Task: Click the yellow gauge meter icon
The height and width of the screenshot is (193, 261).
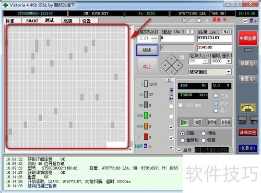Action: pos(248,108)
